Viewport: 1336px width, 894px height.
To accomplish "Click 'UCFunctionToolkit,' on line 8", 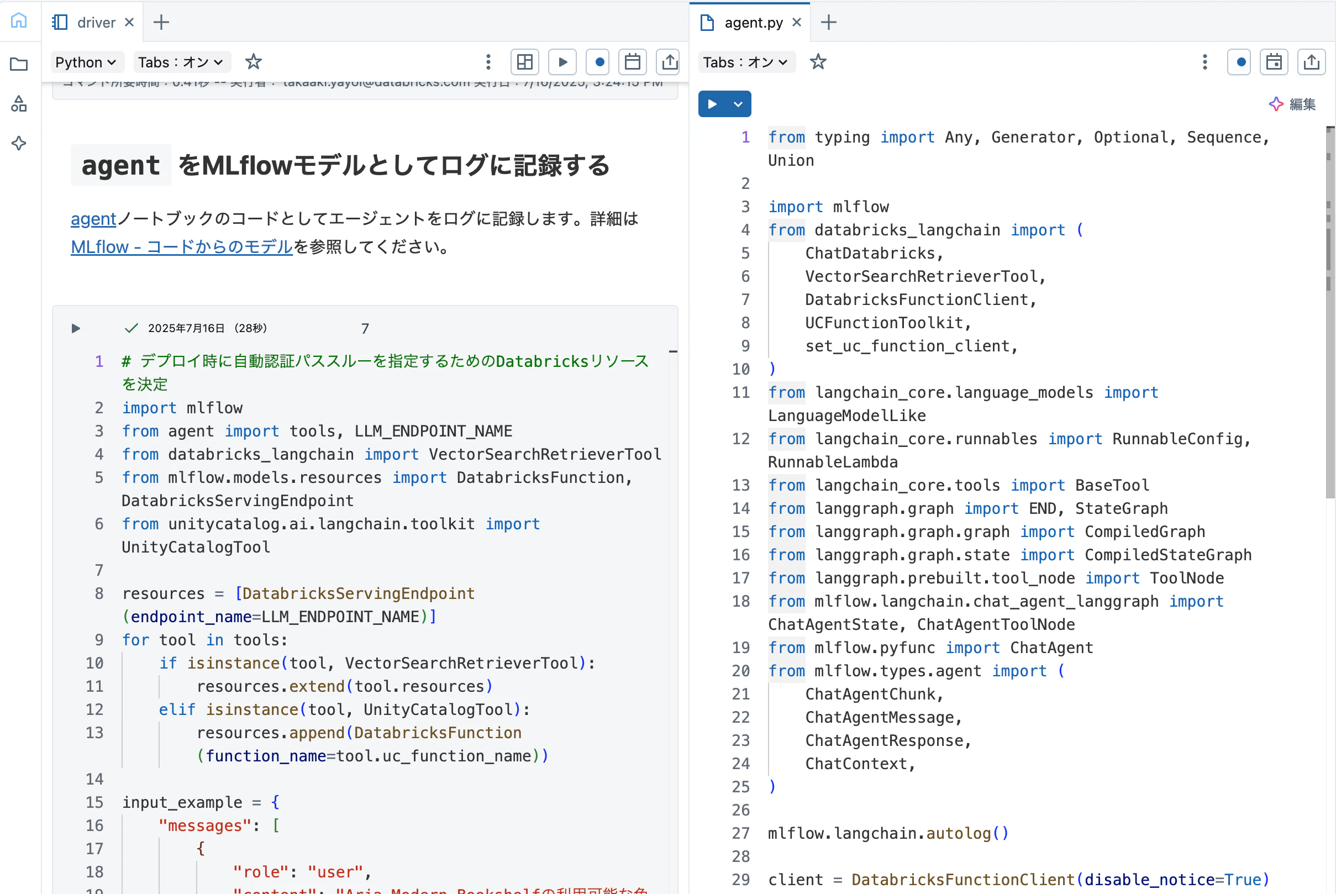I will 887,323.
